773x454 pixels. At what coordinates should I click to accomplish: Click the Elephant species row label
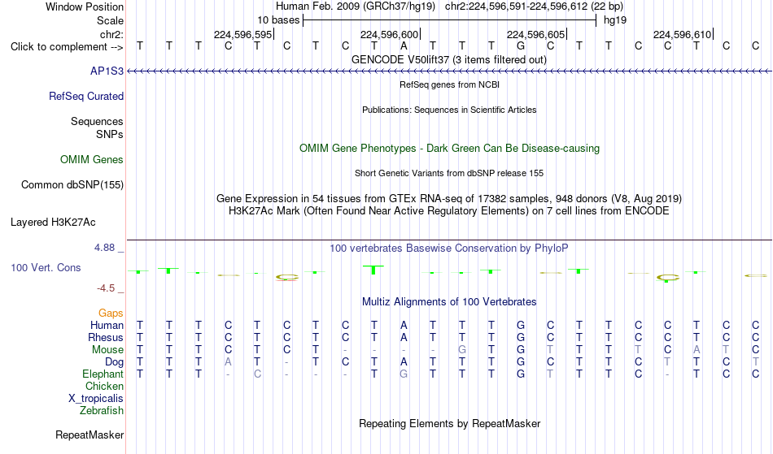(103, 374)
